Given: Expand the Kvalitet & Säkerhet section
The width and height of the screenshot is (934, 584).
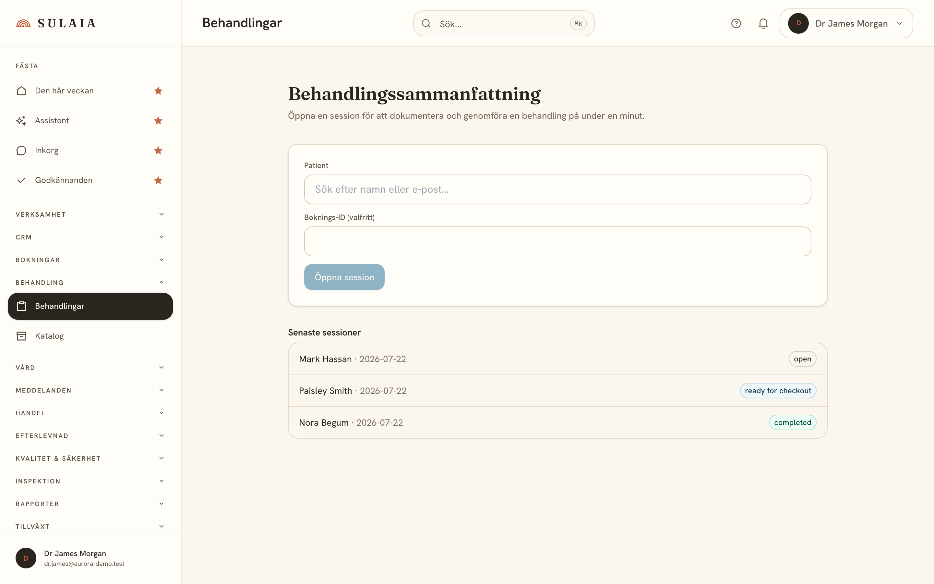Looking at the screenshot, I should pyautogui.click(x=90, y=458).
